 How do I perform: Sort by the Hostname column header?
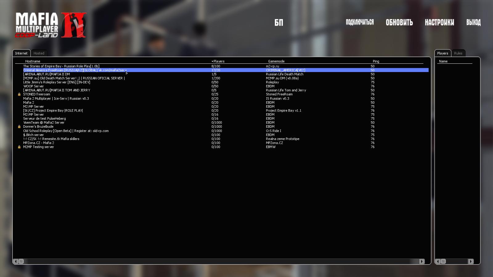[33, 61]
